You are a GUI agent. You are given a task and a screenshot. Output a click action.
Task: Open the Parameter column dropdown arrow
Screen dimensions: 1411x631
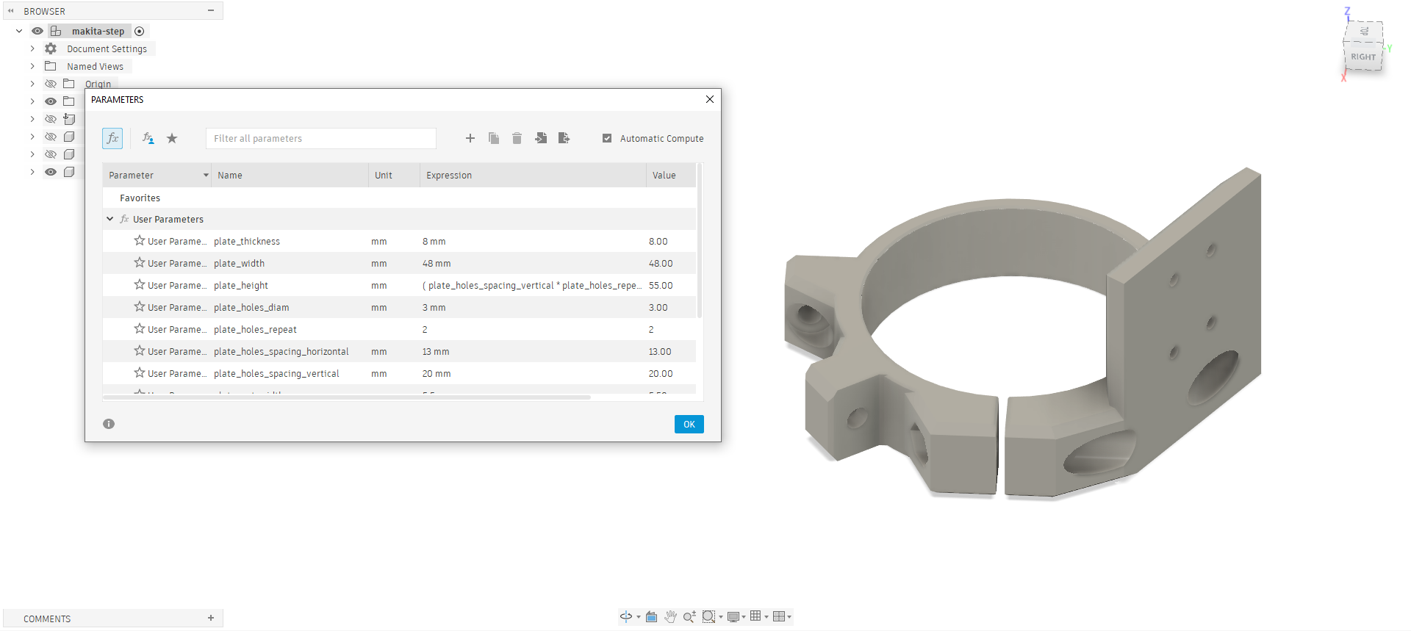tap(206, 176)
